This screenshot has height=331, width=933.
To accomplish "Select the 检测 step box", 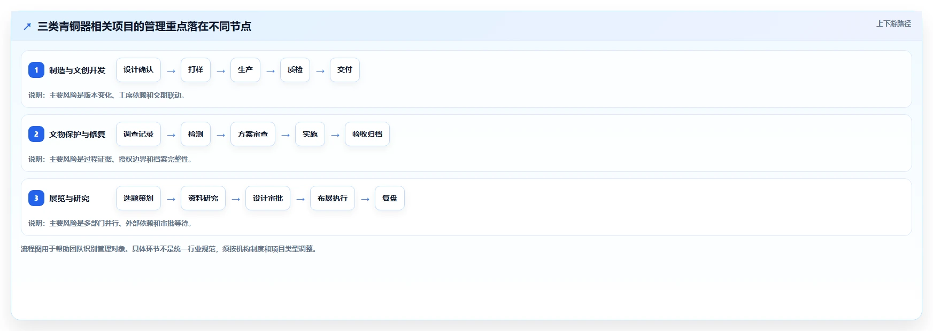I will 196,134.
